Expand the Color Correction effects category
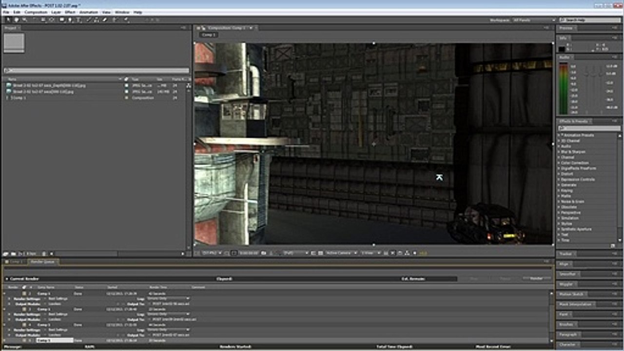 tap(559, 163)
